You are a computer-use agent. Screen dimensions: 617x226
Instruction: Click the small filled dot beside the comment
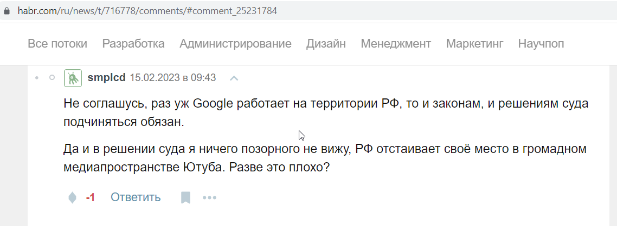point(37,78)
